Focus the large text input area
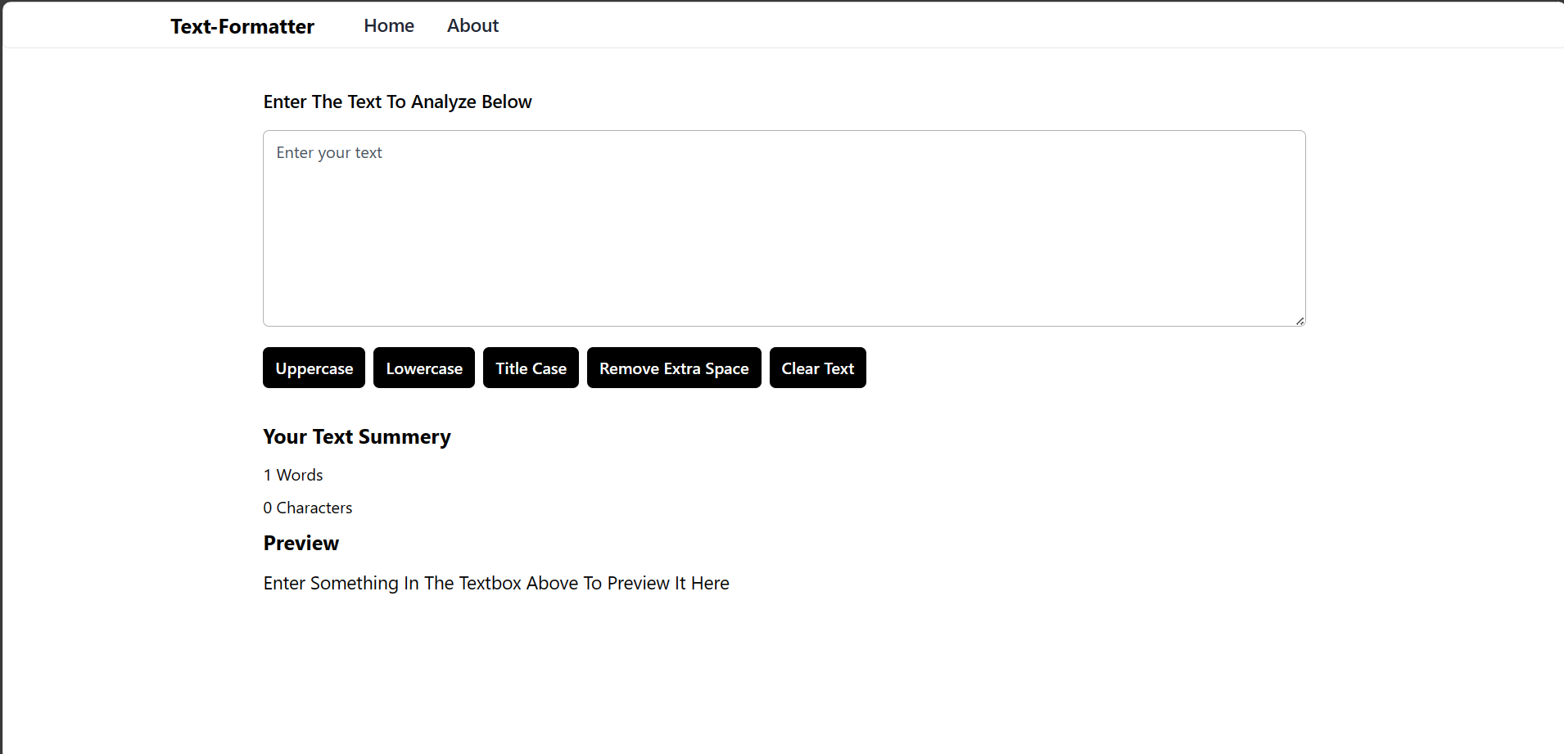 coord(784,228)
